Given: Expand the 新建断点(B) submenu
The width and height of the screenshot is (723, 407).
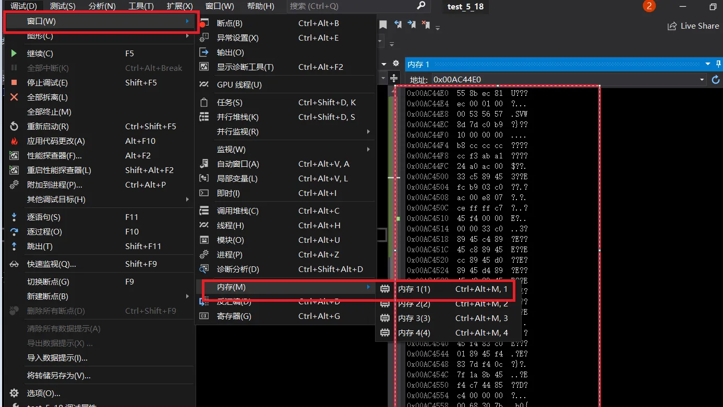Looking at the screenshot, I should [x=100, y=297].
